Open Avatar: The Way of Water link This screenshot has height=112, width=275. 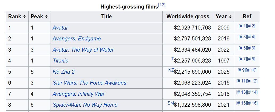coord(83,50)
